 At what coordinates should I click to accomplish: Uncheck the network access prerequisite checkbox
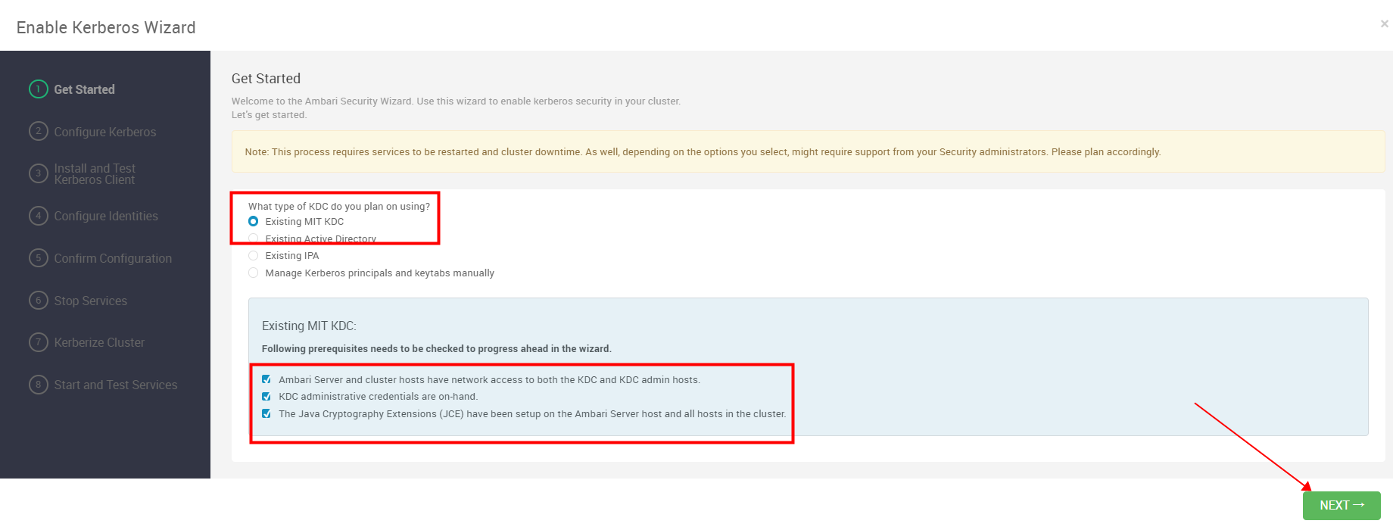(266, 379)
